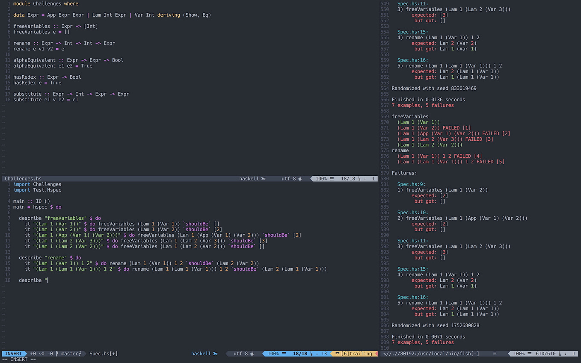The width and height of the screenshot is (581, 363).
Task: Select the Spec.hs[+] filename in statusline
Action: [x=103, y=354]
